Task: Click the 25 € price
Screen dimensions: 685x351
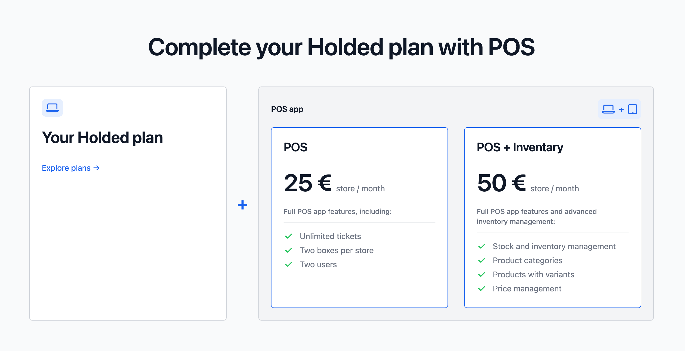Action: click(x=307, y=183)
